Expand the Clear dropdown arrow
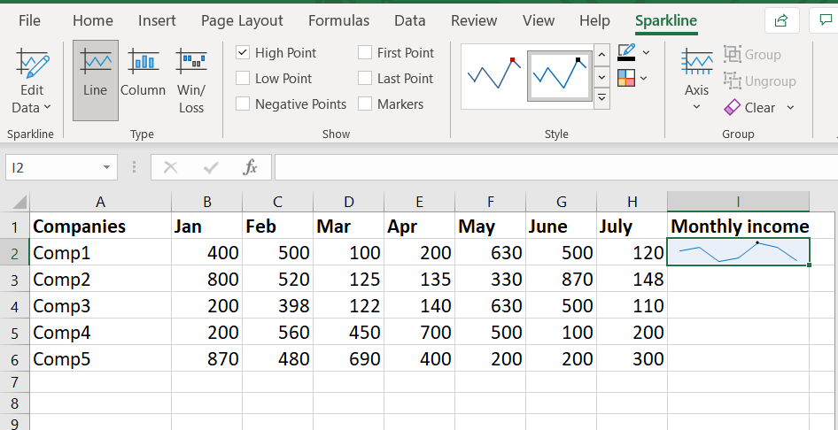838x430 pixels. point(790,108)
